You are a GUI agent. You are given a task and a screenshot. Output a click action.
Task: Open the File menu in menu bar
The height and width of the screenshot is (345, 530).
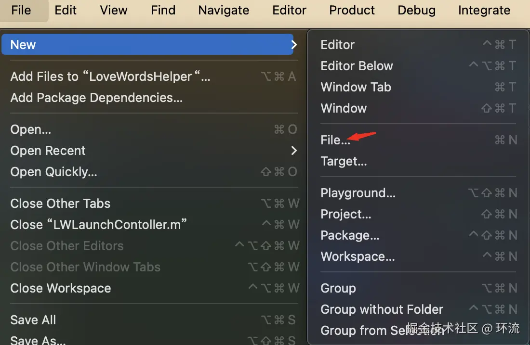tap(21, 10)
